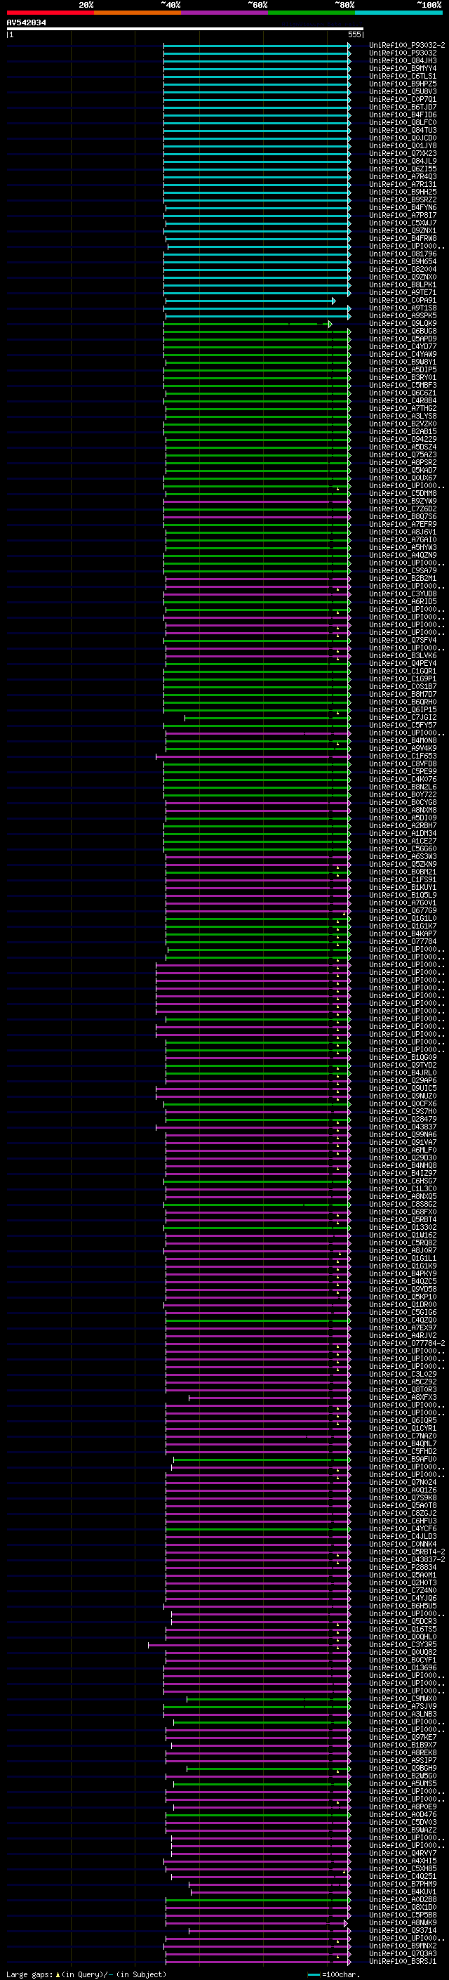Select the UniRef100_Q5U8V3 label
449x1980 pixels.
[403, 91]
